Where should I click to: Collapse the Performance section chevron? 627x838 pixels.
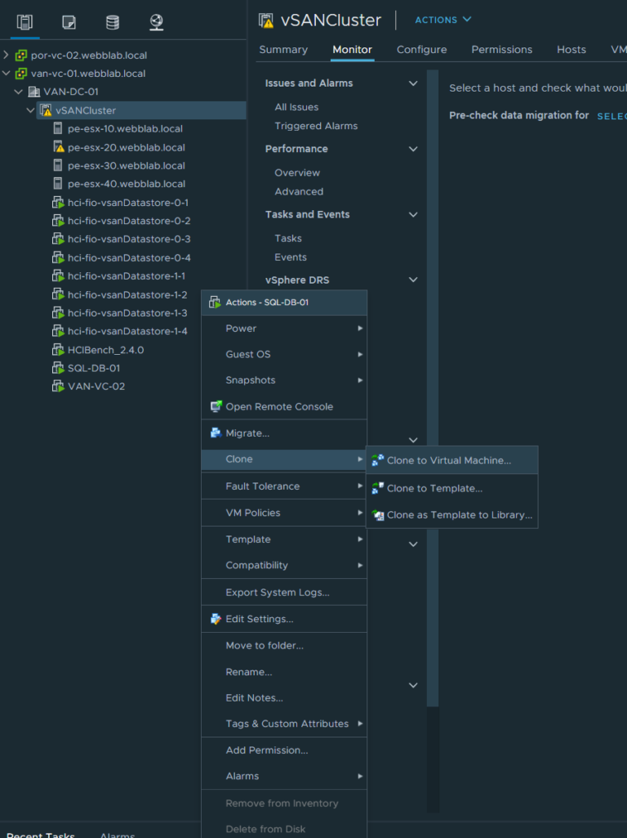(413, 149)
